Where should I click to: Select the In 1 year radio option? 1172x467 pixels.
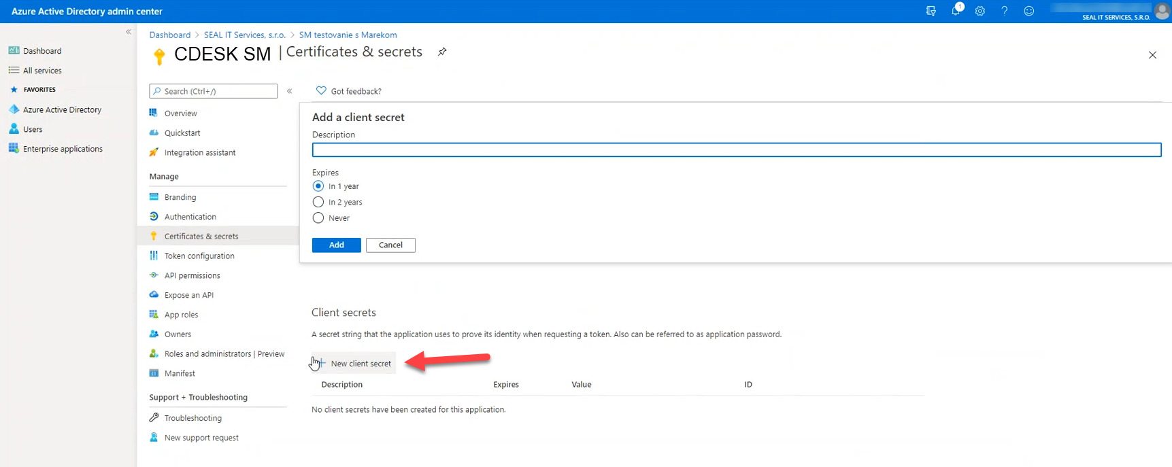point(318,186)
